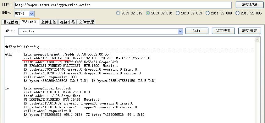Click the UP BROADCAST RUNNING MULTICAST line
265x123 pixels.
point(71,66)
